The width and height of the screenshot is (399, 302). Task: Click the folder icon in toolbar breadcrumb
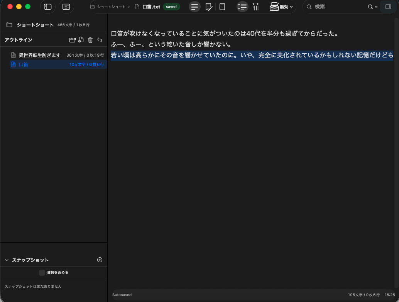click(92, 7)
